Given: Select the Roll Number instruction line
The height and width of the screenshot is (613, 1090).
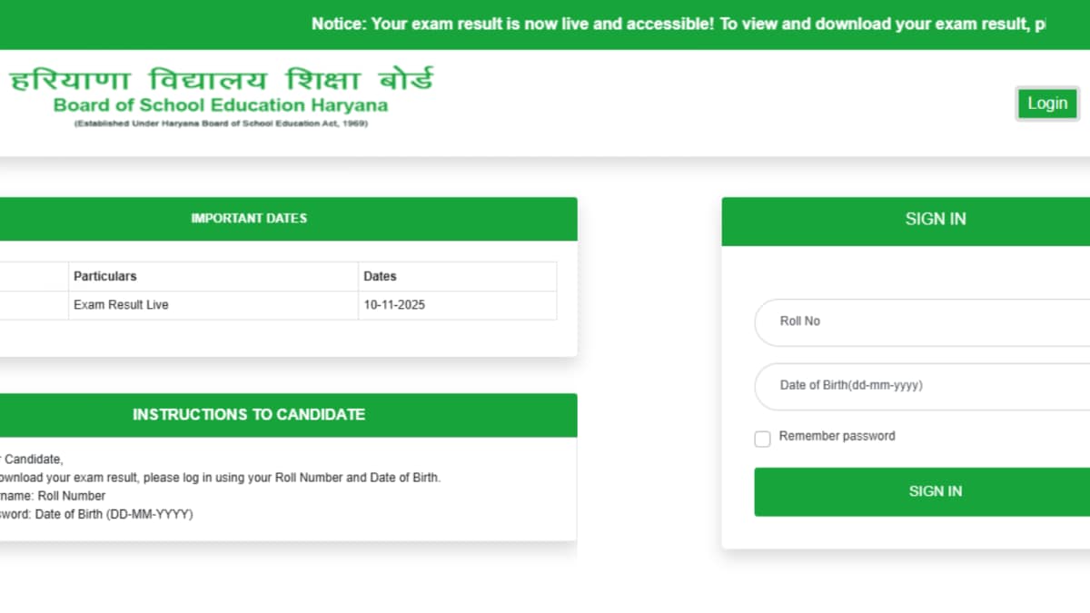Looking at the screenshot, I should click(53, 495).
